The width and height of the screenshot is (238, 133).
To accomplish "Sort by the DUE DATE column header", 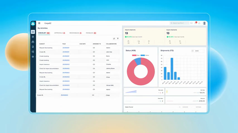I will 82,44.
